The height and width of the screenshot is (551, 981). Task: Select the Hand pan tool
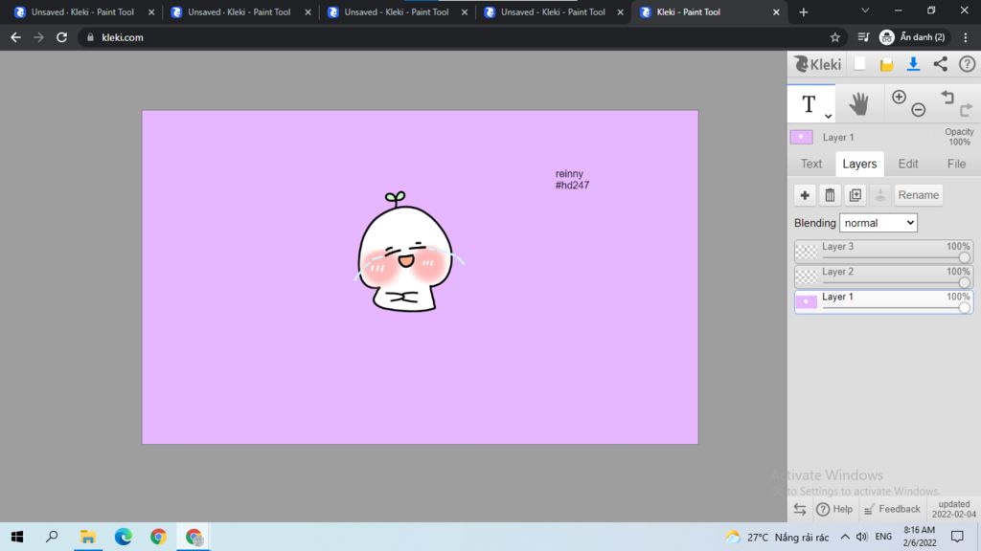(859, 103)
